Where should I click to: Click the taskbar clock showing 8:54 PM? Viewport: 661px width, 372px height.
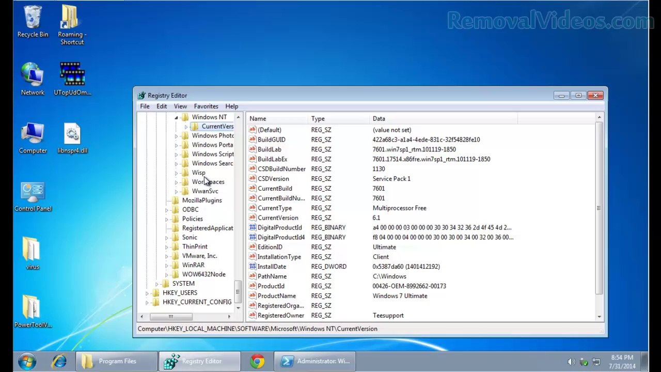[x=622, y=362]
